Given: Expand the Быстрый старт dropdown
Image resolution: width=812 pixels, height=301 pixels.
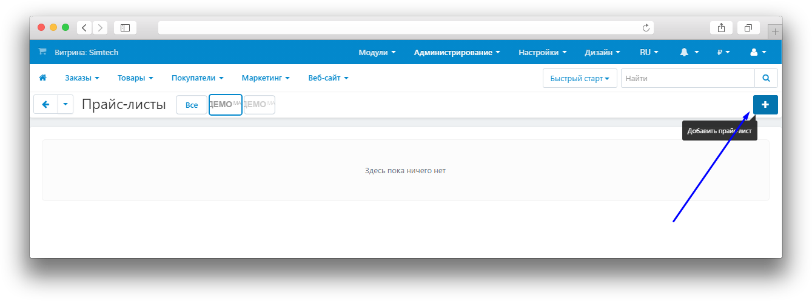Looking at the screenshot, I should [579, 79].
